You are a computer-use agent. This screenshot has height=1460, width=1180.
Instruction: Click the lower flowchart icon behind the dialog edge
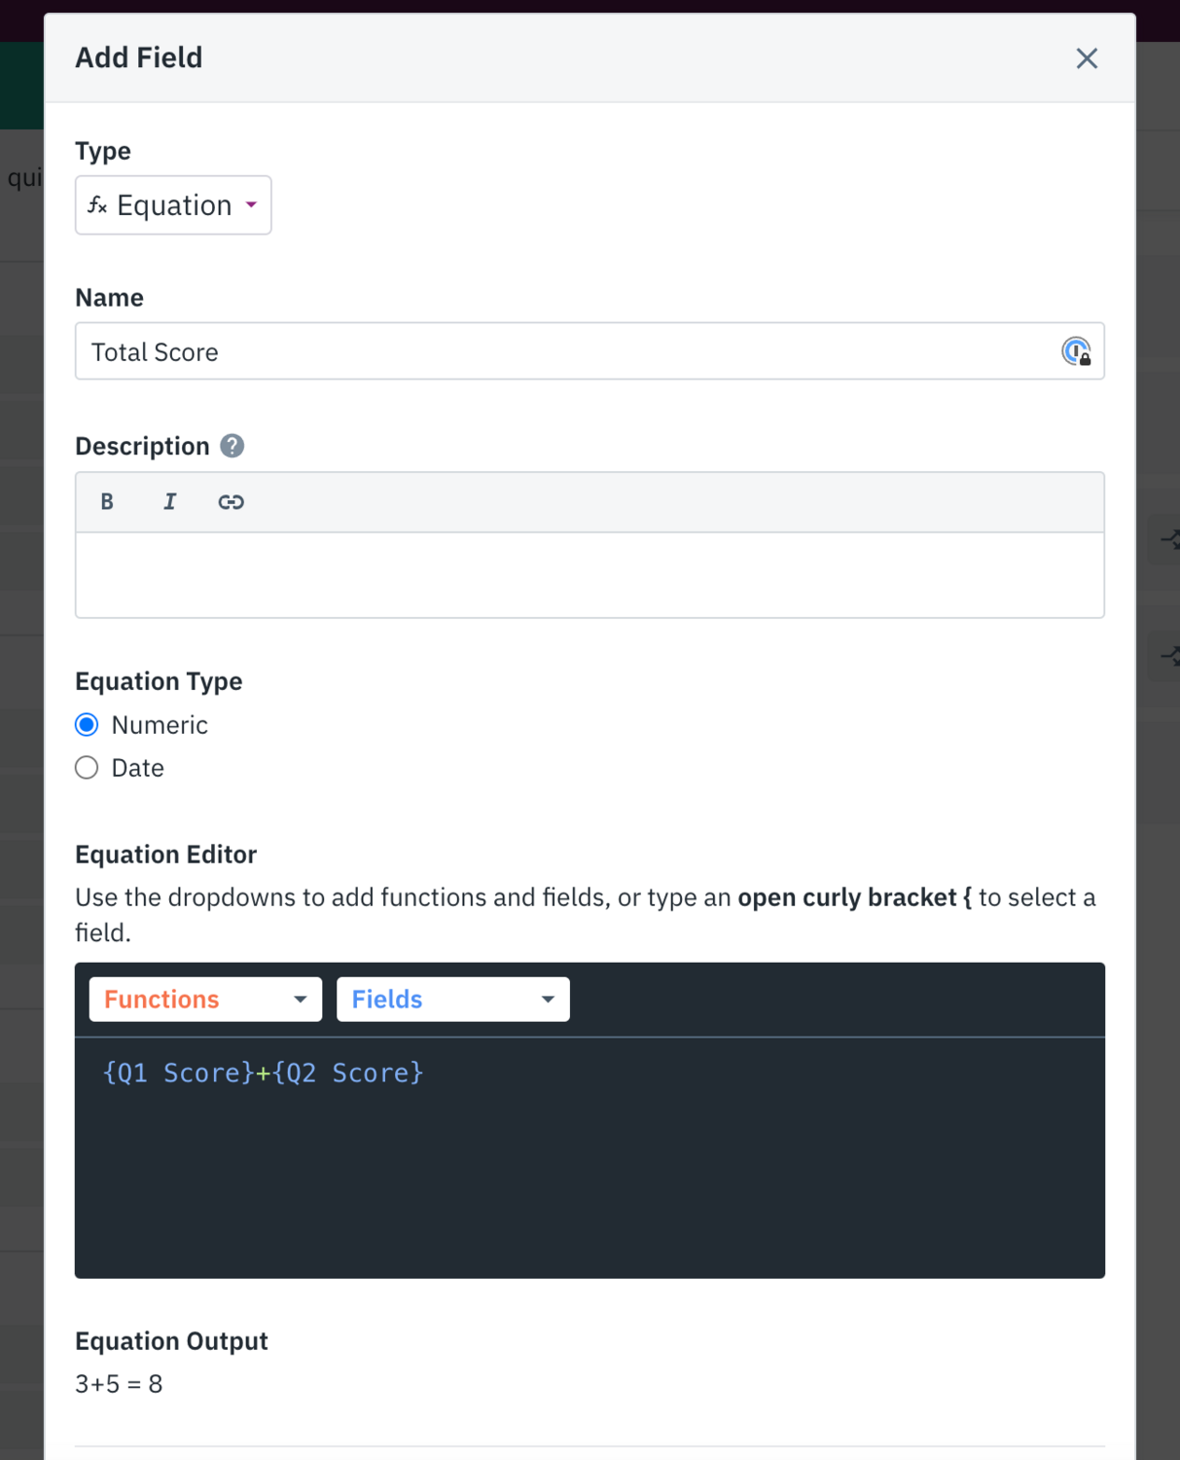1168,657
